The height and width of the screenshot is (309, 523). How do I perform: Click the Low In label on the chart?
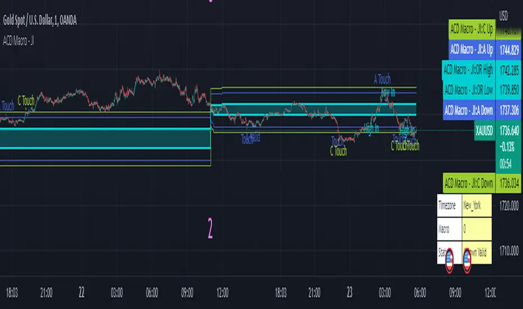pos(388,92)
